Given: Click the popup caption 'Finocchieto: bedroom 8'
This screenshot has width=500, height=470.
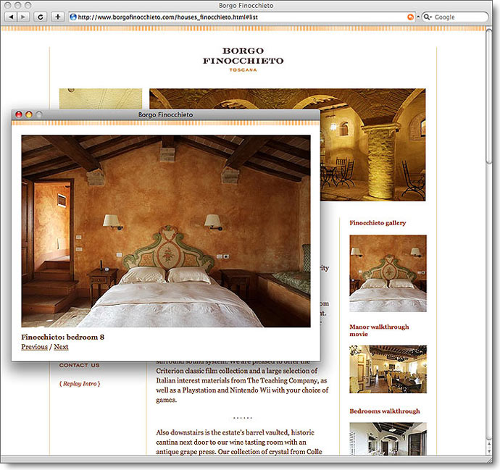Looking at the screenshot, I should pyautogui.click(x=63, y=337).
